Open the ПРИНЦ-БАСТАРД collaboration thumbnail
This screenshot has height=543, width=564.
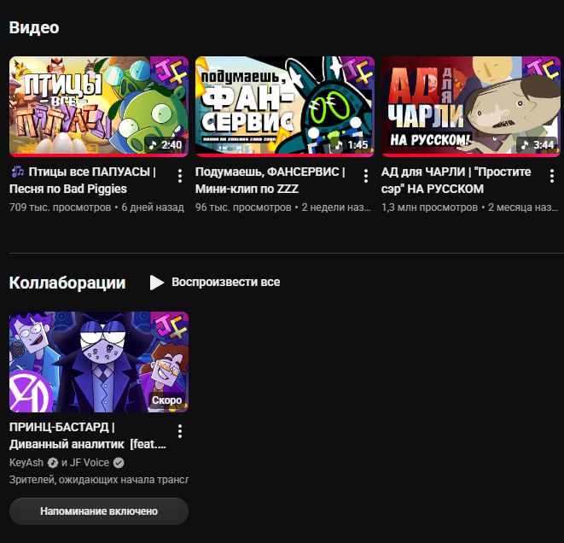tap(99, 362)
